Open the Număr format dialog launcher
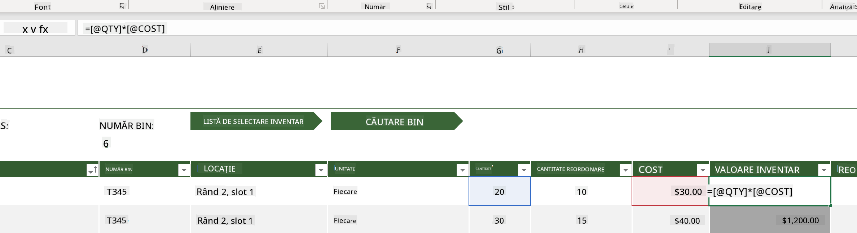 (x=428, y=6)
